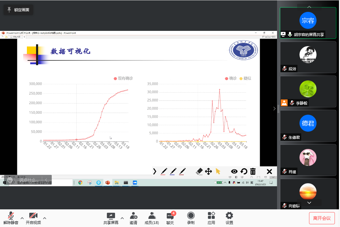Viewport: 340px width, 227px height.
Task: Open the 设置 settings gear
Action: [229, 218]
